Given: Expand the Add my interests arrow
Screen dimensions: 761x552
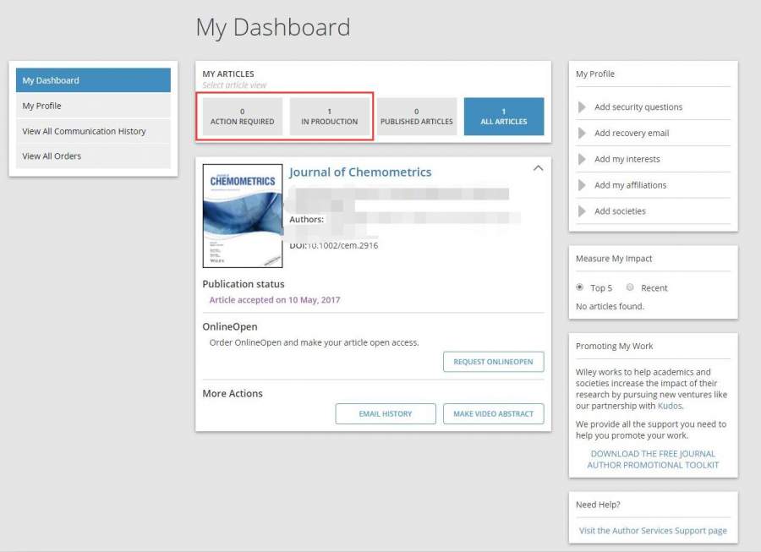Looking at the screenshot, I should click(x=582, y=159).
